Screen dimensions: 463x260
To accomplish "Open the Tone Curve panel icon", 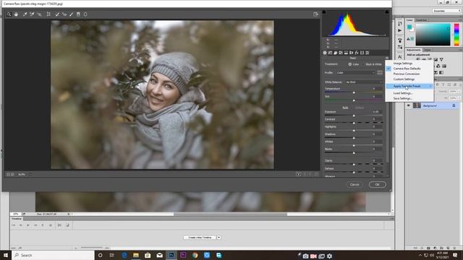I will pos(330,53).
